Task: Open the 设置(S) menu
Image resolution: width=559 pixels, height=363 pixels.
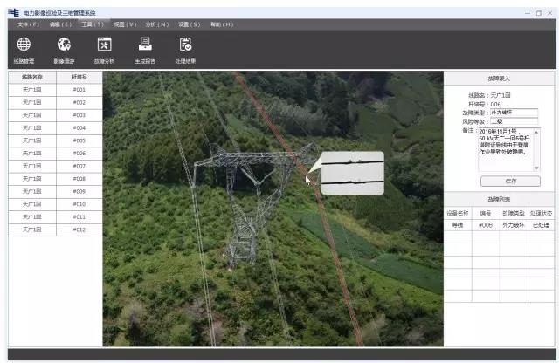Action: [x=190, y=24]
